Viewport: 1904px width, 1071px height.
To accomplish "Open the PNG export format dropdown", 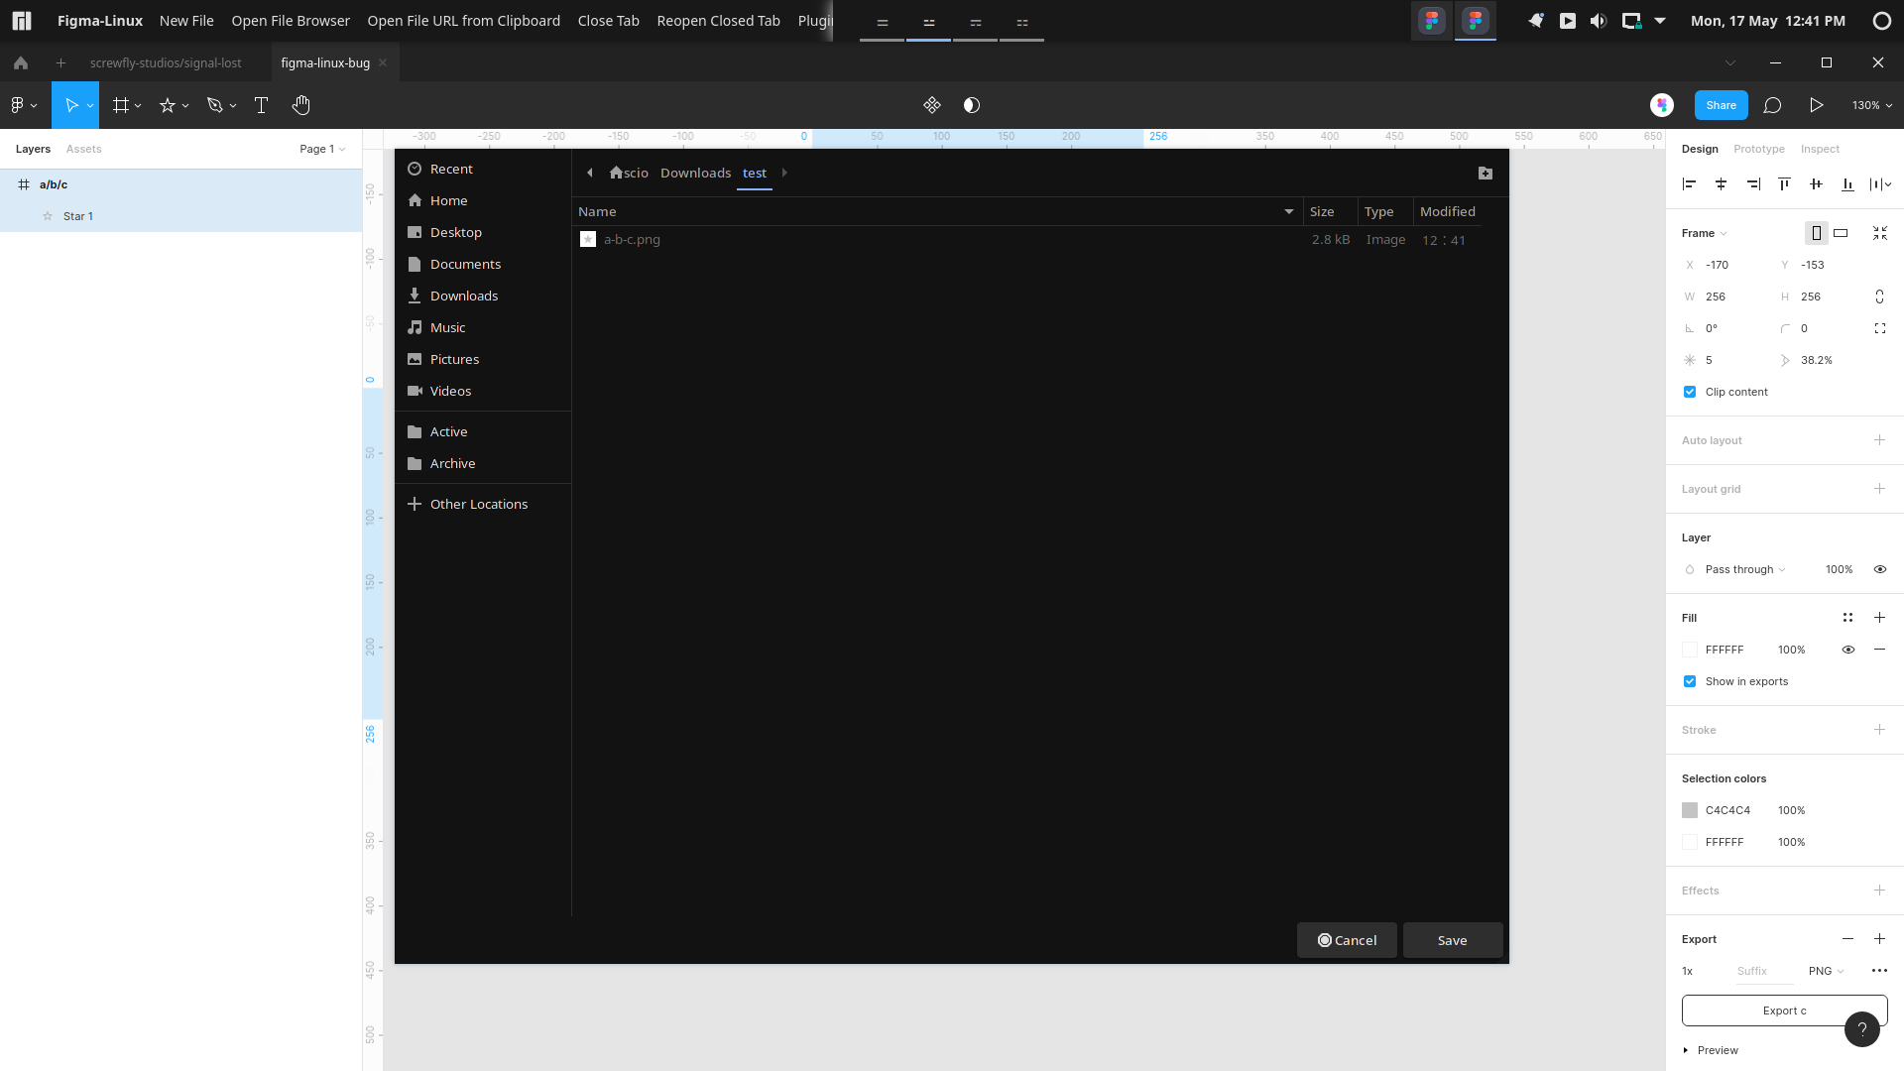I will 1826,971.
